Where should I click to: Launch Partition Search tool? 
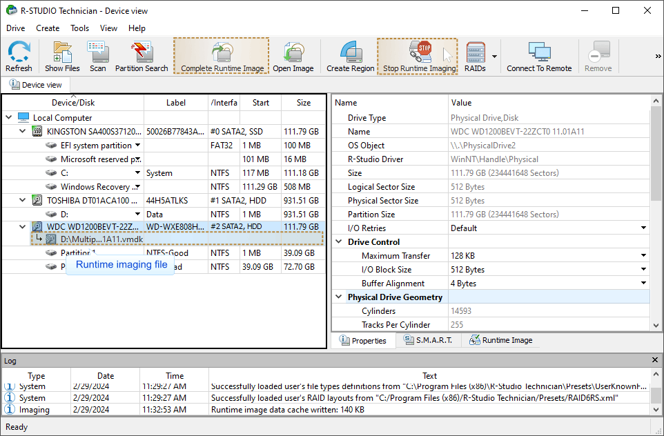coord(141,57)
